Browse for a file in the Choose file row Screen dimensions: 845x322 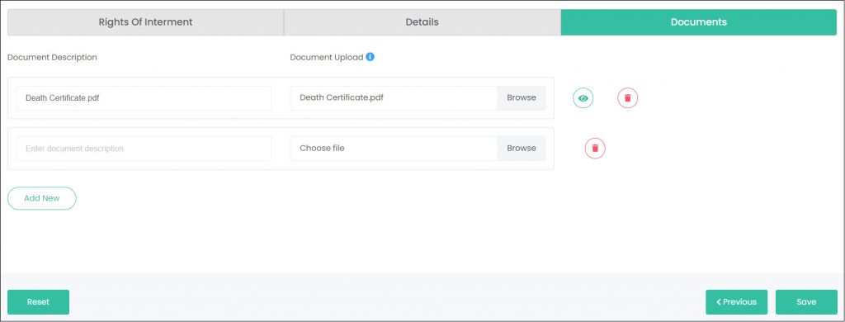(x=522, y=149)
